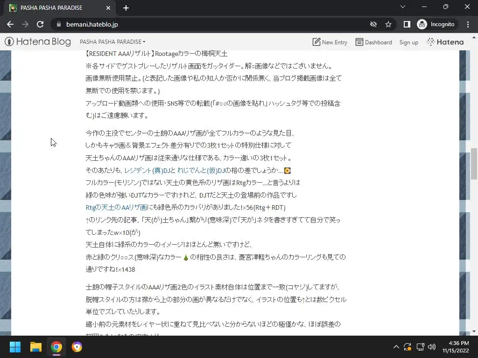The image size is (478, 358).
Task: Go back to the previous page
Action: click(x=10, y=24)
